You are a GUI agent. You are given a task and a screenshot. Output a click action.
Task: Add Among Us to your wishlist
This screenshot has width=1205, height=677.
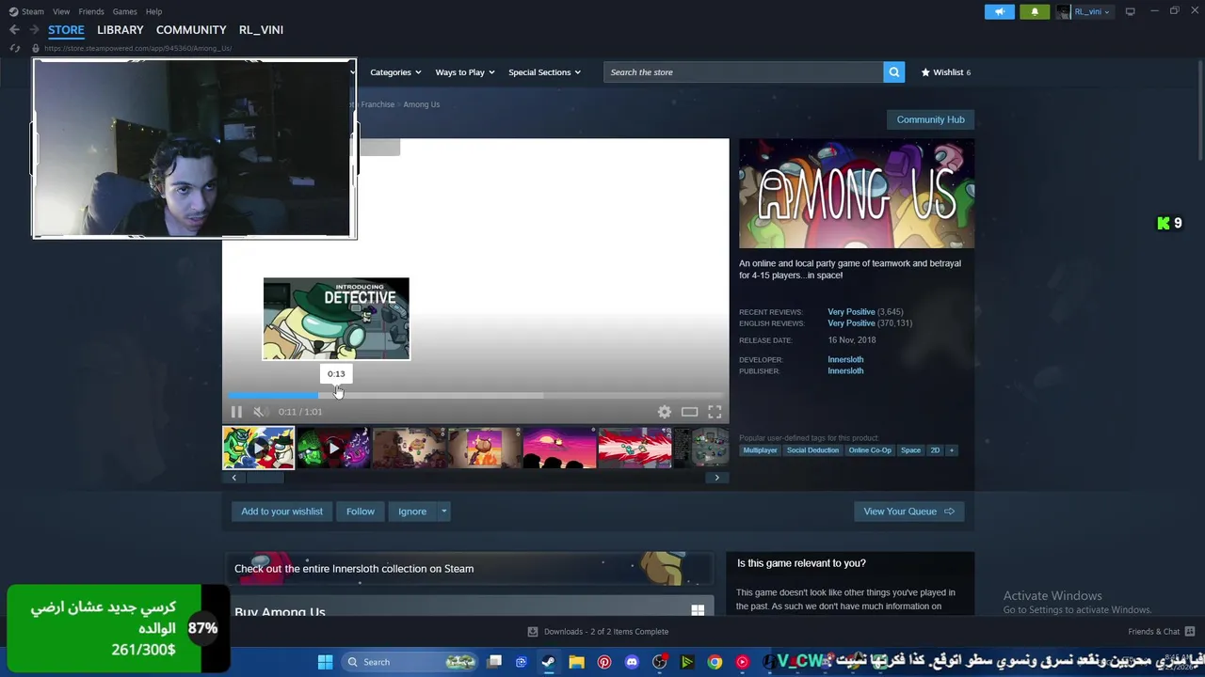click(x=281, y=512)
